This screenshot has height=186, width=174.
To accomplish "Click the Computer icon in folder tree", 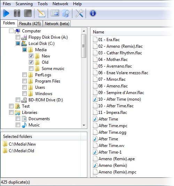I will 17,31.
